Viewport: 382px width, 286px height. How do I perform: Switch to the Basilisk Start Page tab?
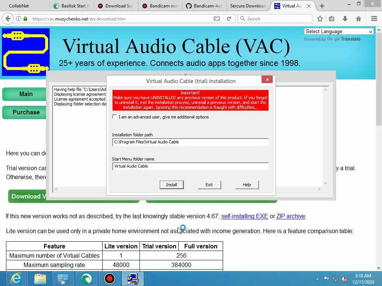tap(71, 6)
